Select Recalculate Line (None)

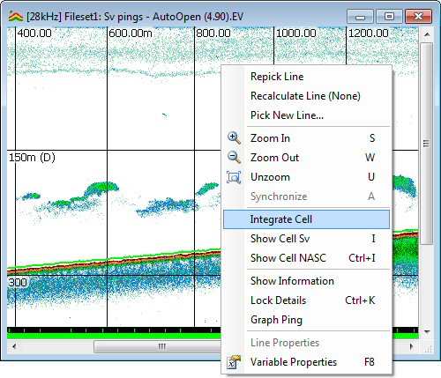(306, 96)
